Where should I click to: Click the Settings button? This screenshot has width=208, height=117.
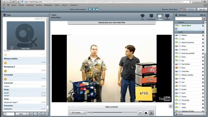pyautogui.click(x=191, y=9)
